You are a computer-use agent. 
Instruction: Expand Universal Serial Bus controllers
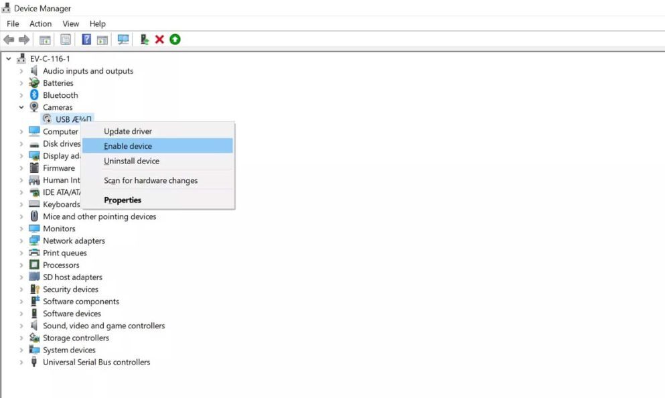(x=21, y=362)
